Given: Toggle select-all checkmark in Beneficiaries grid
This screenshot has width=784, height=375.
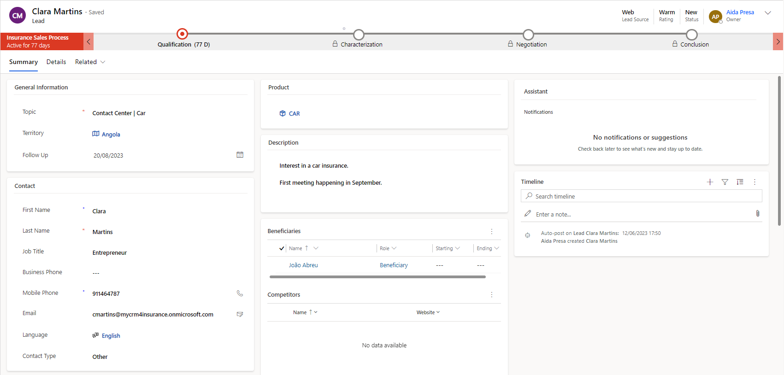Looking at the screenshot, I should [282, 248].
